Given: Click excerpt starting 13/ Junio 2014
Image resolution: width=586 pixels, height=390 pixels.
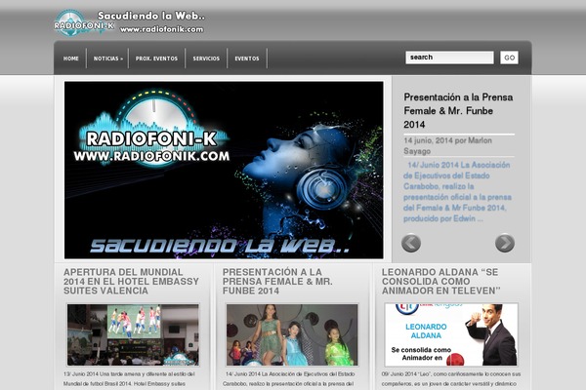Looking at the screenshot, I should click(x=129, y=379).
